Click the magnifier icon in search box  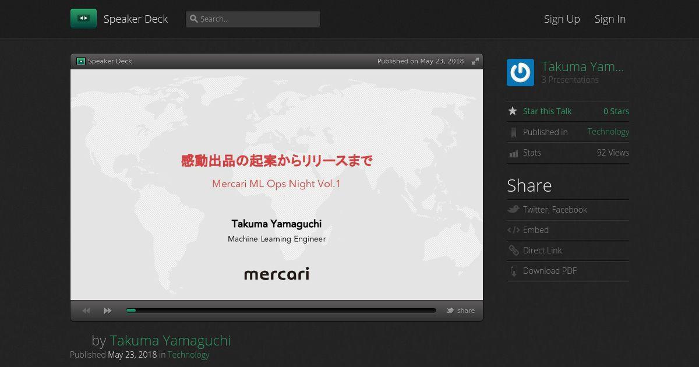(193, 19)
